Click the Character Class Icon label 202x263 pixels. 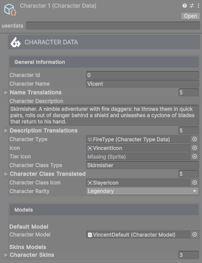tap(35, 182)
